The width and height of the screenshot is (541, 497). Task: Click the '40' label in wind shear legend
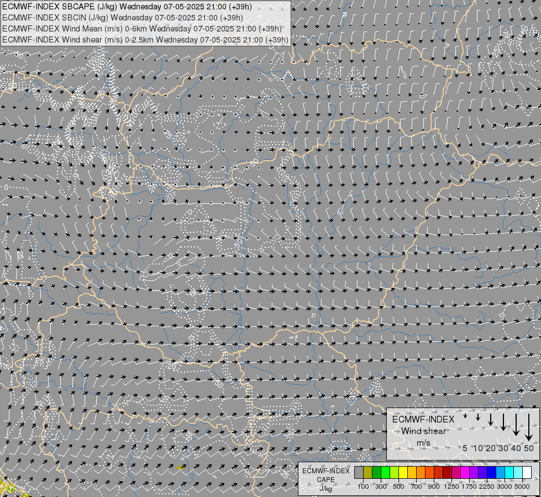pos(516,448)
